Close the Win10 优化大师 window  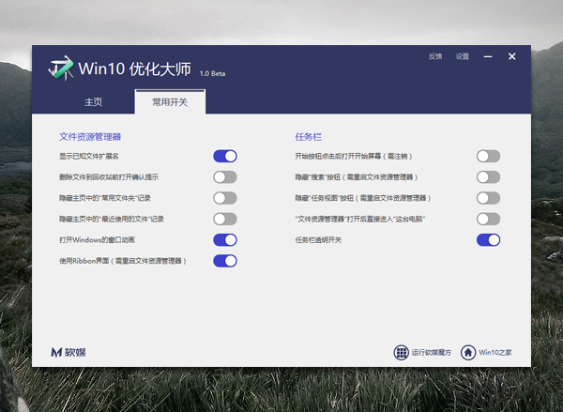click(512, 56)
